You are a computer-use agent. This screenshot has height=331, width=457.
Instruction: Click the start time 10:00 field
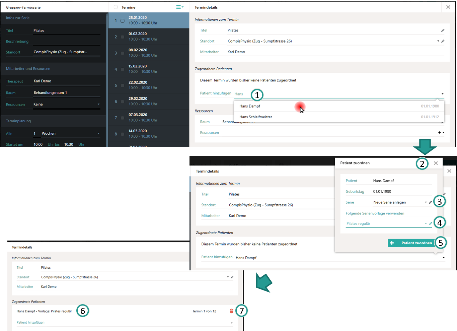click(38, 144)
